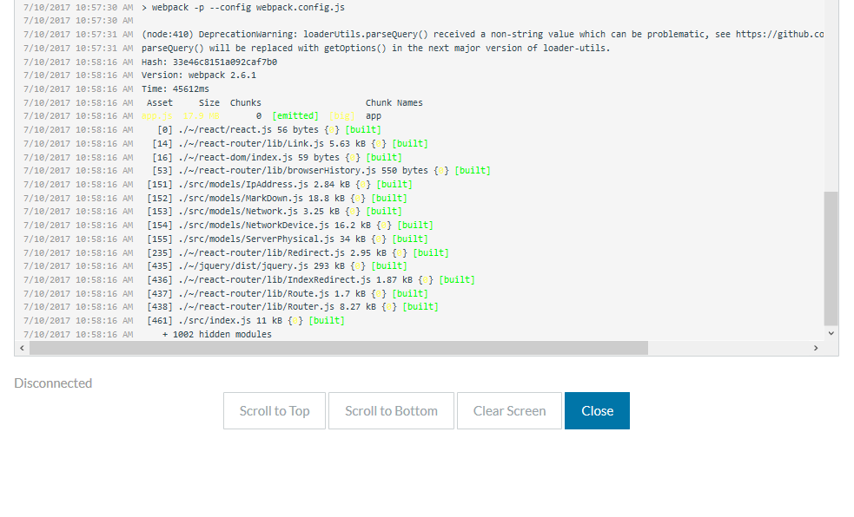Click the browserHistory.js module line
The image size is (854, 517).
click(x=321, y=171)
